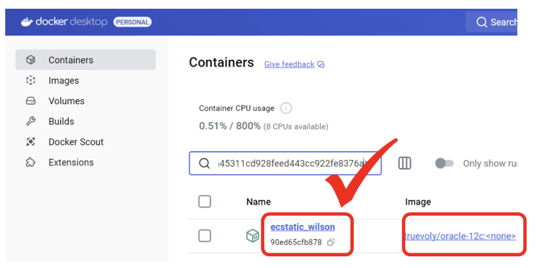Click the Give feedback link
The width and height of the screenshot is (540, 268).
point(289,64)
